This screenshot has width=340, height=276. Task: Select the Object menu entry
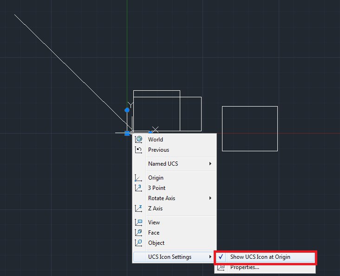[174, 243]
